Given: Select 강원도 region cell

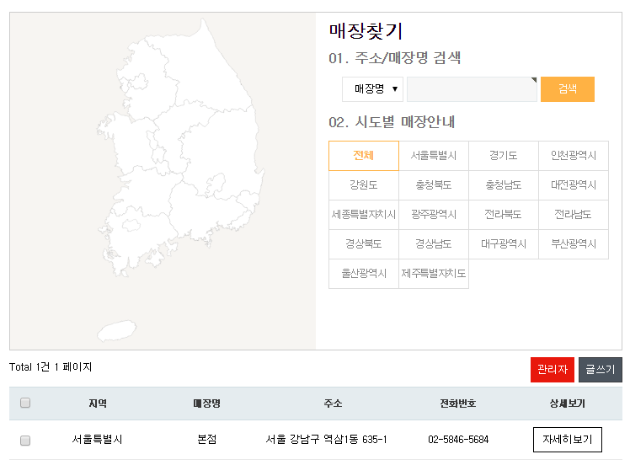Looking at the screenshot, I should coord(364,185).
